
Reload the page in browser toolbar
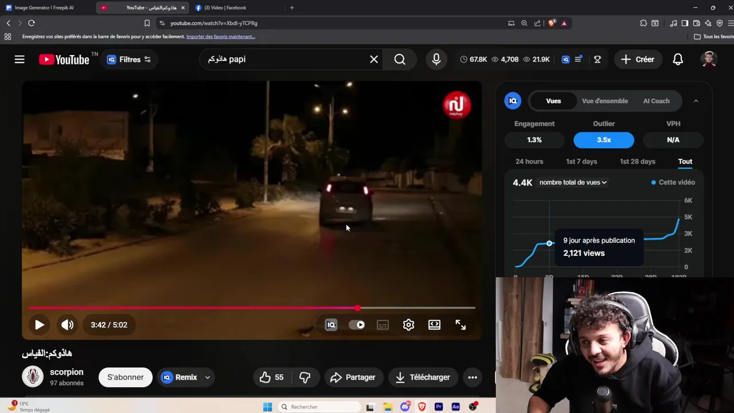pyautogui.click(x=32, y=23)
